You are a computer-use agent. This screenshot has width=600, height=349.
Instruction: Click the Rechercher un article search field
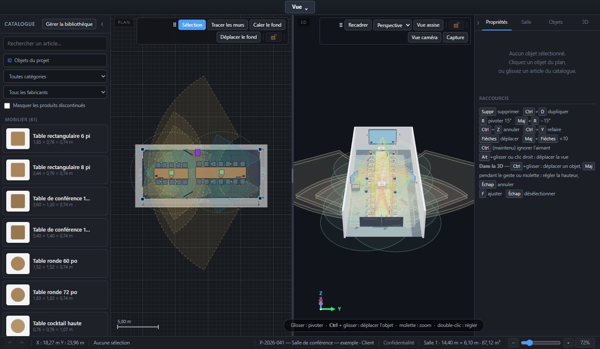[x=55, y=43]
